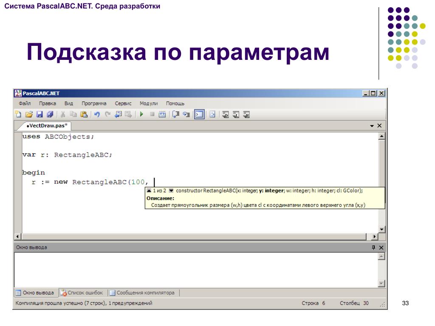Click the Open file folder icon

(x=29, y=114)
